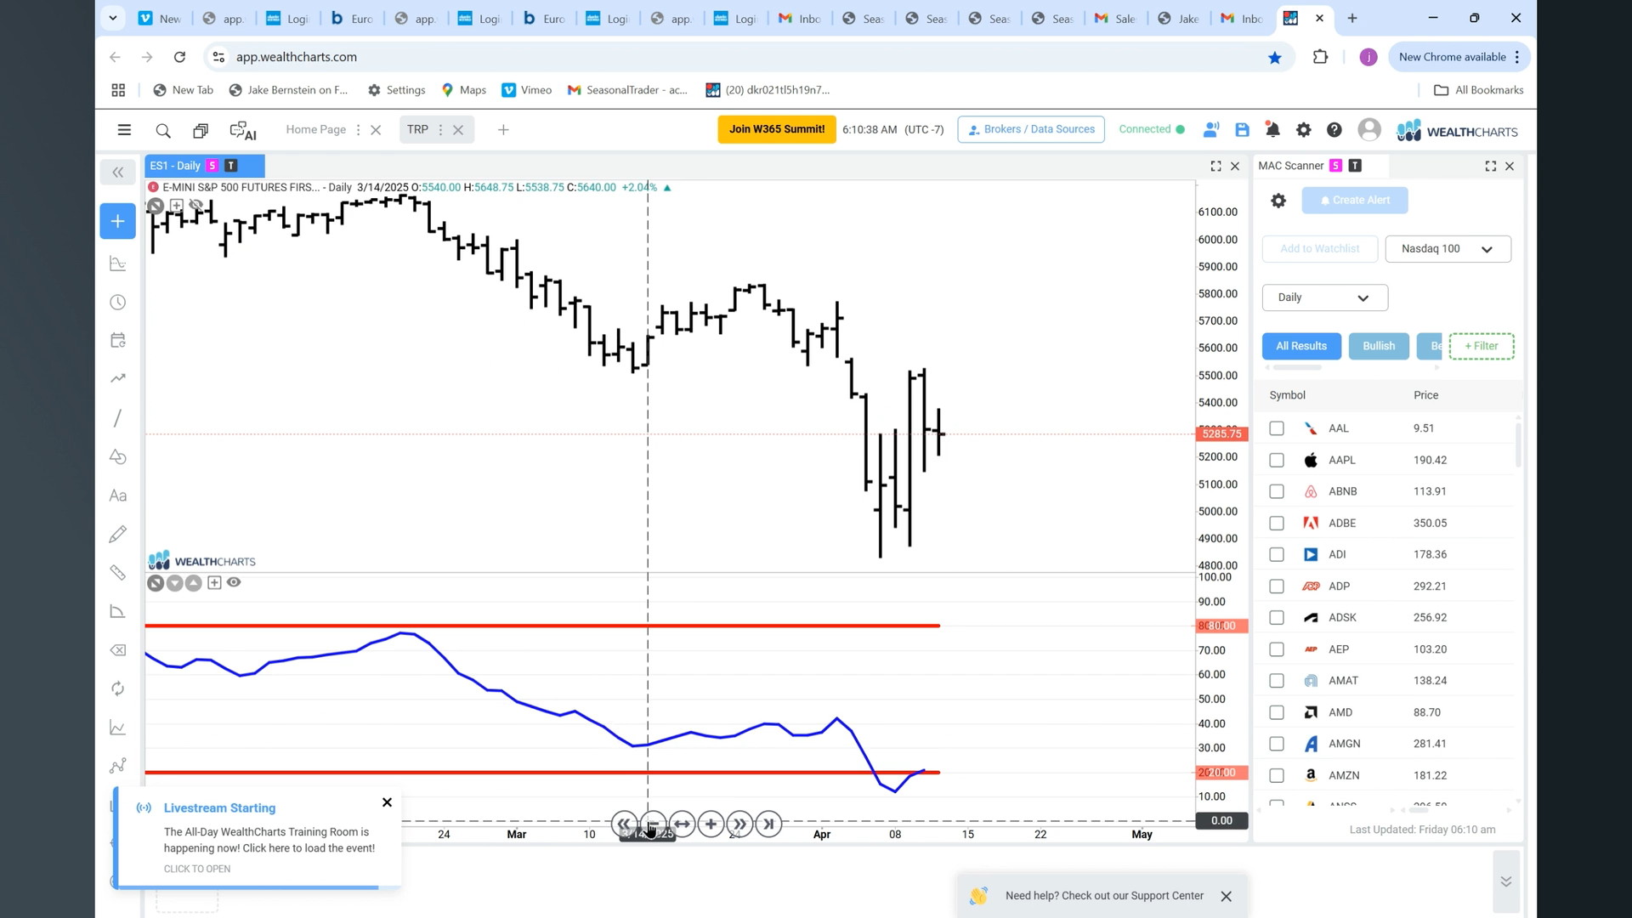This screenshot has width=1632, height=918.
Task: Tick the AAL checkbox
Action: pos(1276,428)
